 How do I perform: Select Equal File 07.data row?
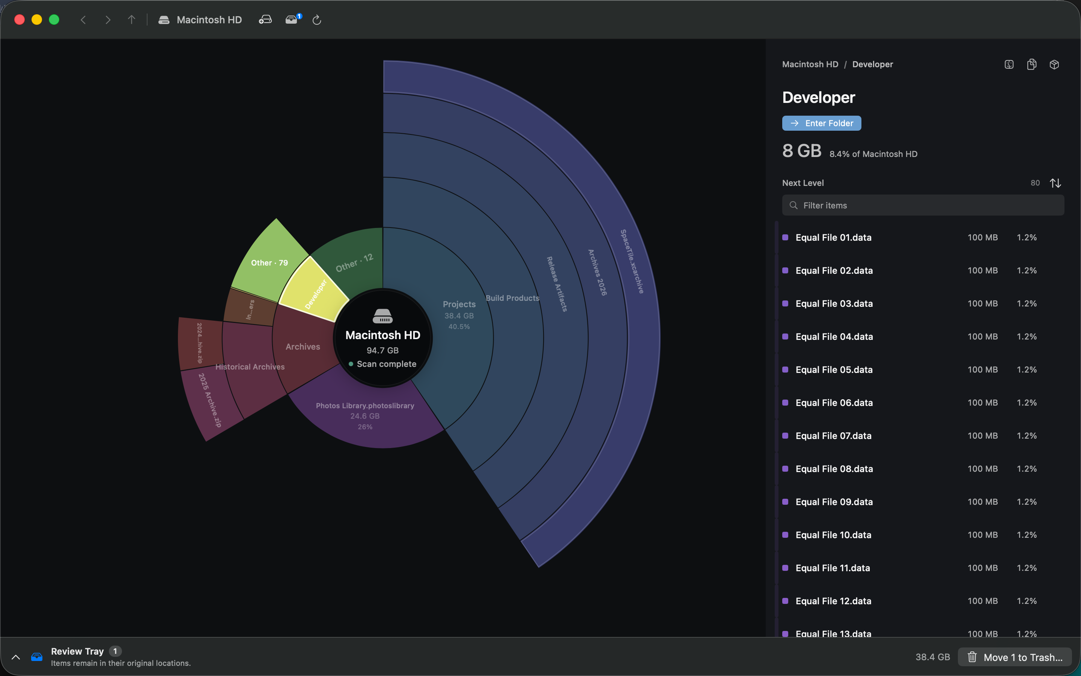923,436
